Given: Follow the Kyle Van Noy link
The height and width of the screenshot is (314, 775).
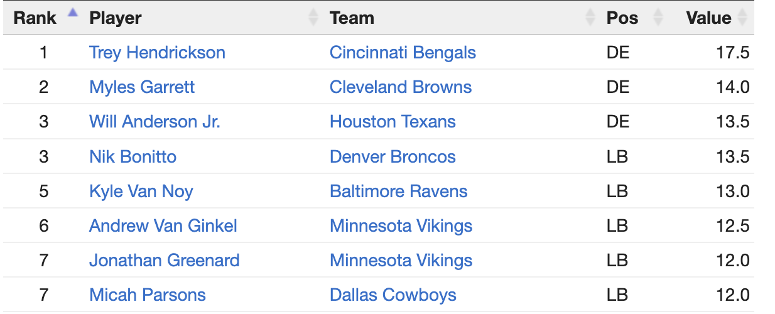Looking at the screenshot, I should point(141,191).
